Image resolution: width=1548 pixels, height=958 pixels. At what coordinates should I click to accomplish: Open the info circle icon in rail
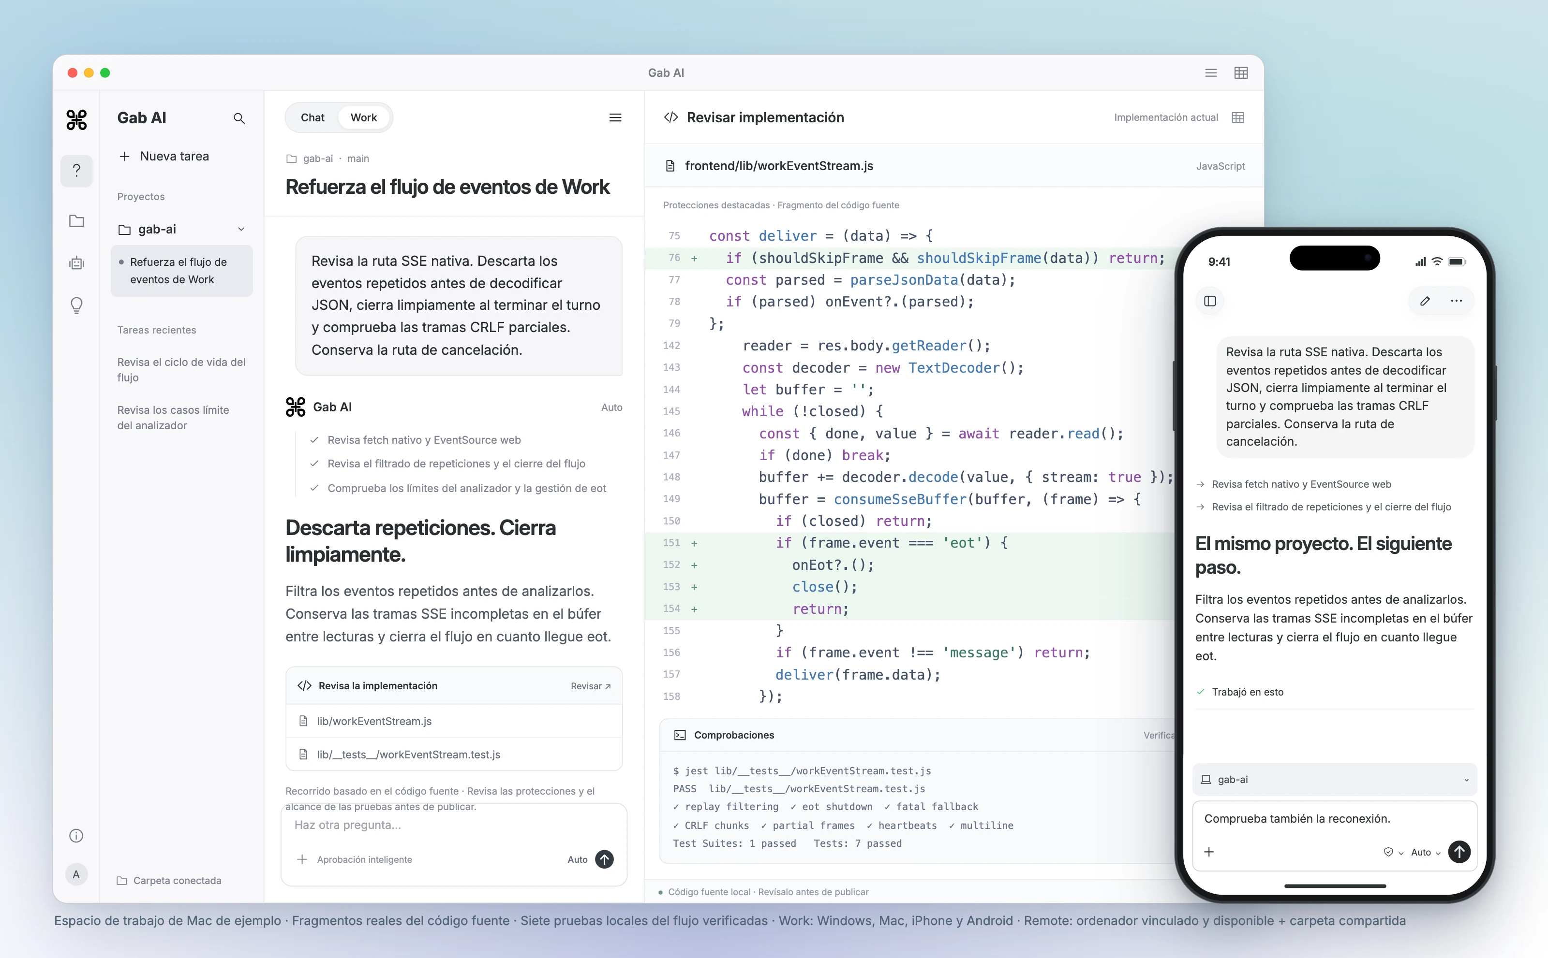(x=76, y=836)
